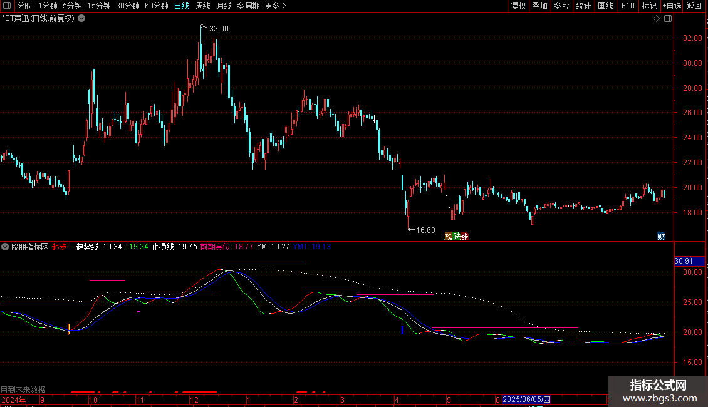Open the stock title dropdown circle icon
The image size is (708, 407).
(81, 19)
